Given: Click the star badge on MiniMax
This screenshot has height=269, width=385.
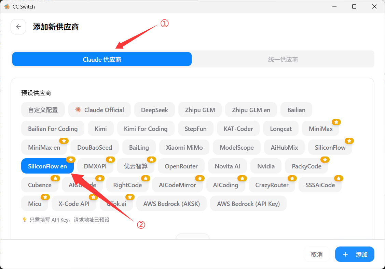Looking at the screenshot, I should pyautogui.click(x=336, y=122).
